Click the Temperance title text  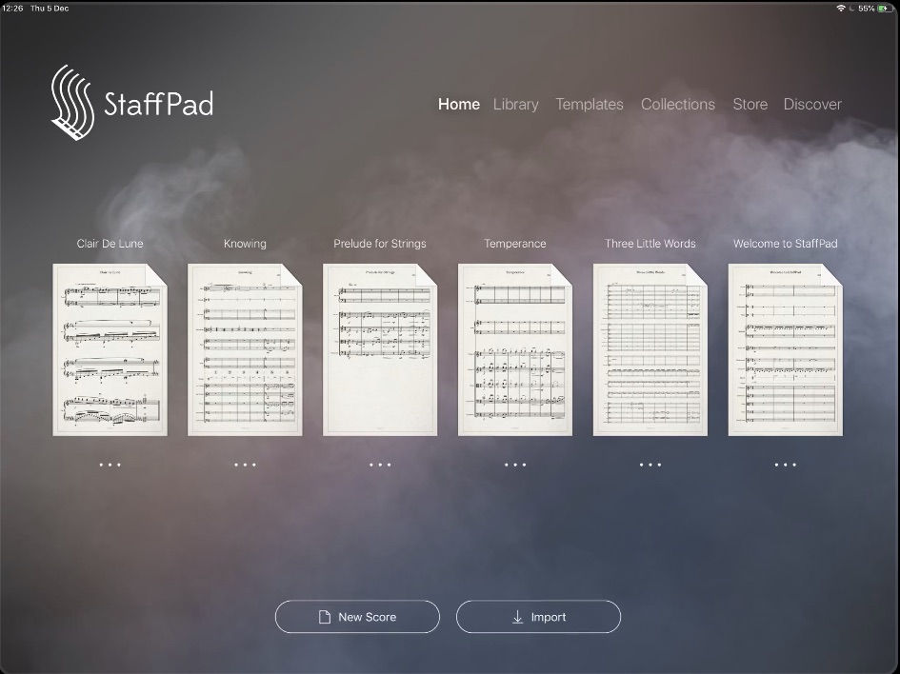click(x=515, y=244)
